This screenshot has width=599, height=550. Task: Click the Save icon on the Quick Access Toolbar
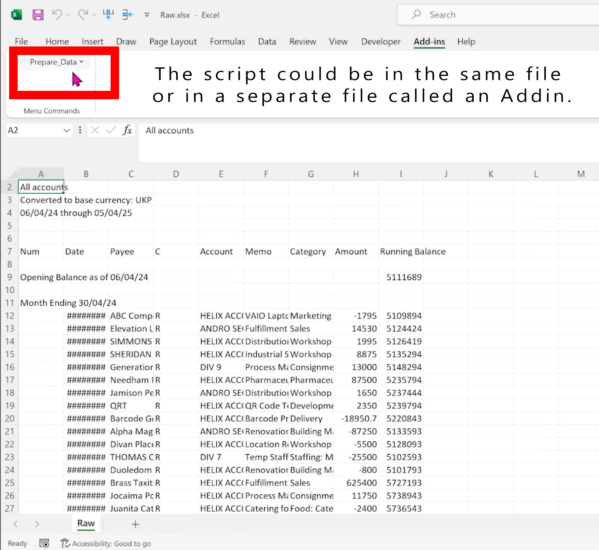pos(37,15)
